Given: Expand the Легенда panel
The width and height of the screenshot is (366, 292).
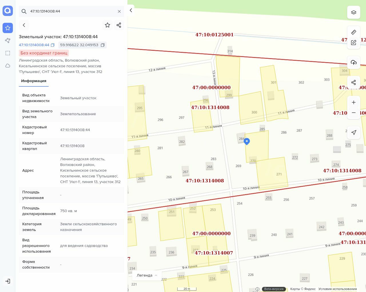Looking at the screenshot, I should (147, 275).
